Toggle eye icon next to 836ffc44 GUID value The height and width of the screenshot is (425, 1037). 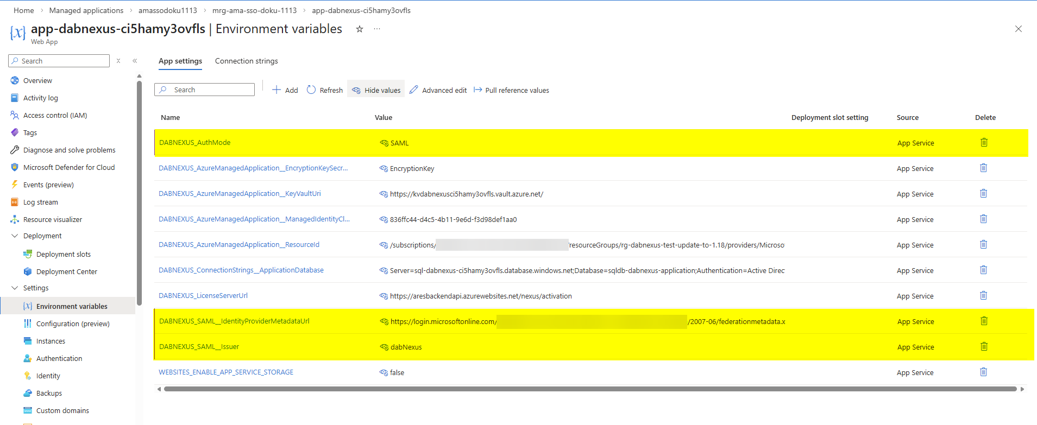pos(384,220)
